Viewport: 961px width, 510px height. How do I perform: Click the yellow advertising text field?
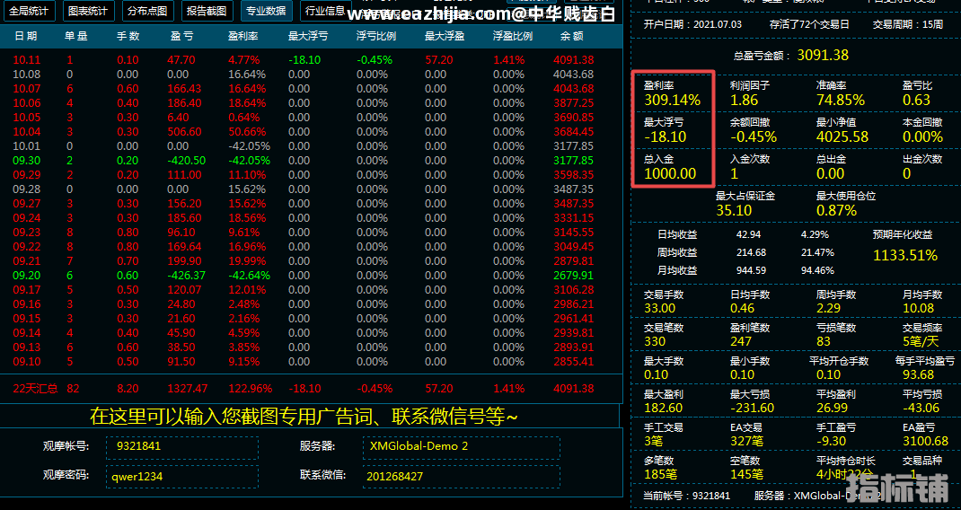click(304, 417)
